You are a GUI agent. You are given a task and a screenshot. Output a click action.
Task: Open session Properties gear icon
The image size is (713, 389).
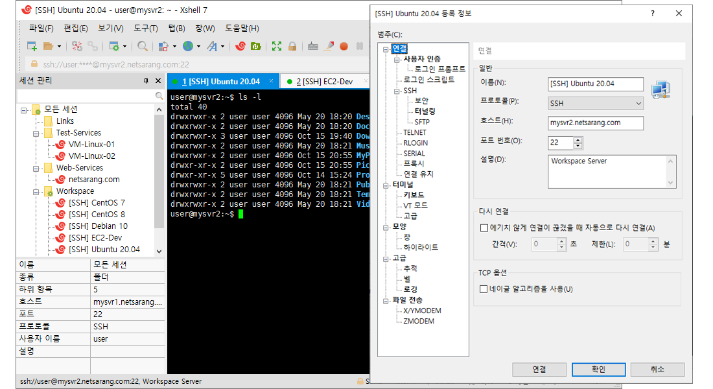(113, 46)
